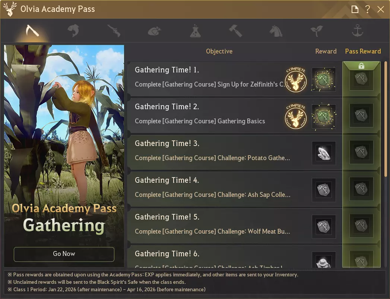
Task: Open the Training horse tab icon
Action: (276, 31)
